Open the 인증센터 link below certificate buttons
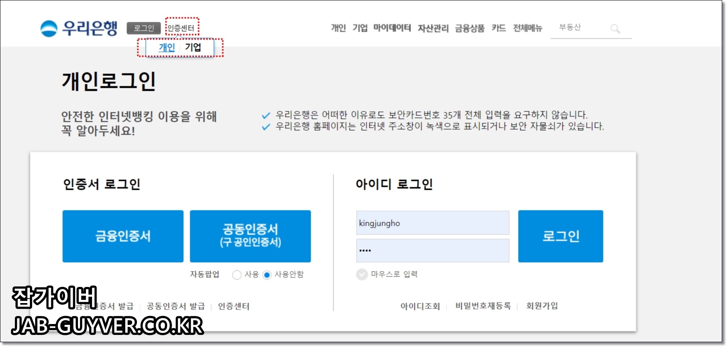This screenshot has width=727, height=347. click(x=233, y=306)
